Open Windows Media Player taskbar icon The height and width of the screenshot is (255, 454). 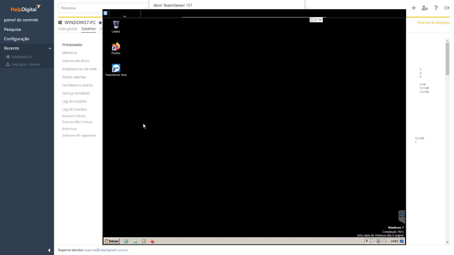coord(144,241)
